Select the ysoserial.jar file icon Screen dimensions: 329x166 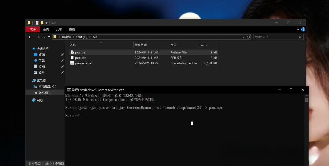tap(72, 63)
